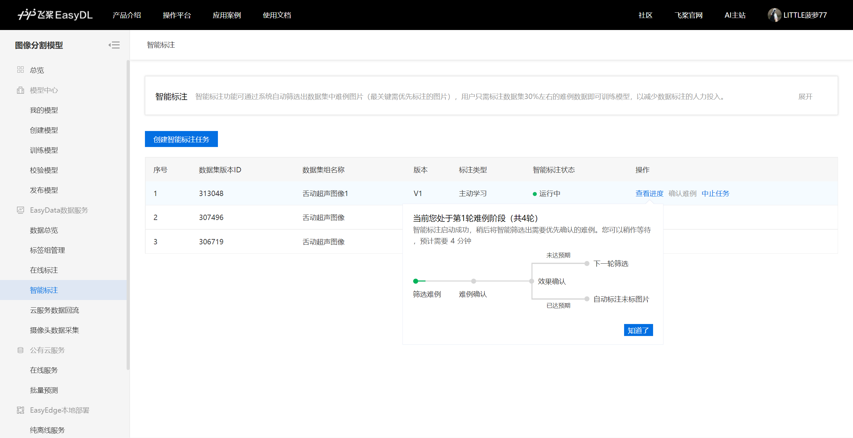Click the sidebar vertical scrollbar

(128, 215)
